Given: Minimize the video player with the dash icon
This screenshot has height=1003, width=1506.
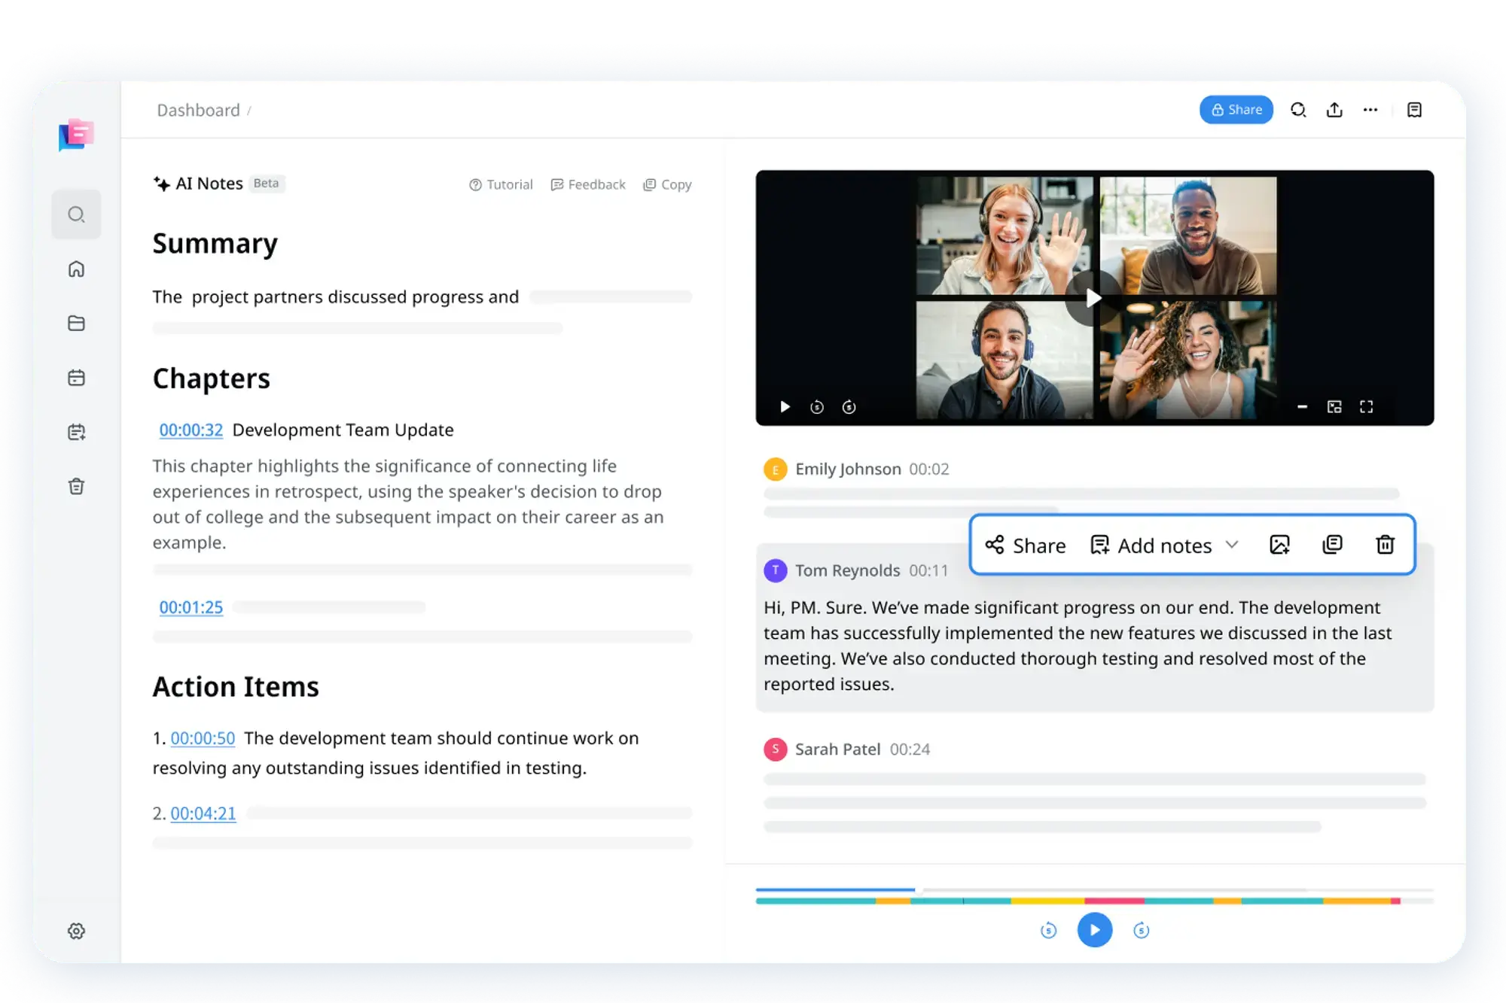Looking at the screenshot, I should (x=1302, y=406).
